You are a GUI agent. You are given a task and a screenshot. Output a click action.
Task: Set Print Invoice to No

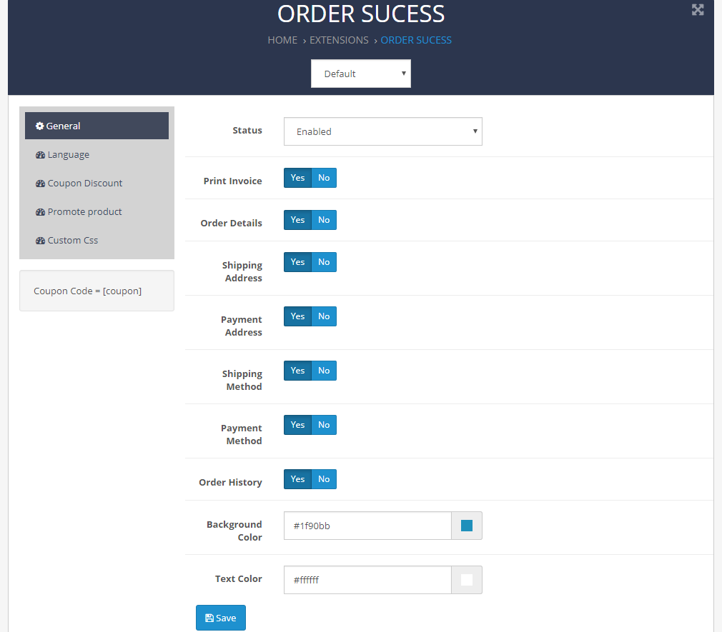point(324,178)
